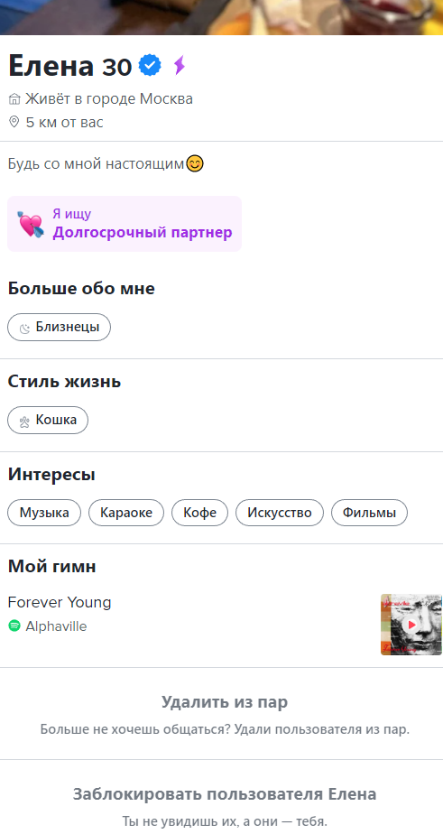Click the green Spotify icon near Alphaville
The width and height of the screenshot is (443, 834).
[14, 626]
